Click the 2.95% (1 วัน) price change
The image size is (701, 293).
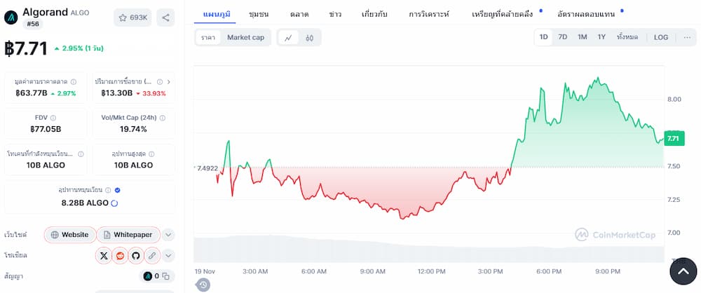79,48
